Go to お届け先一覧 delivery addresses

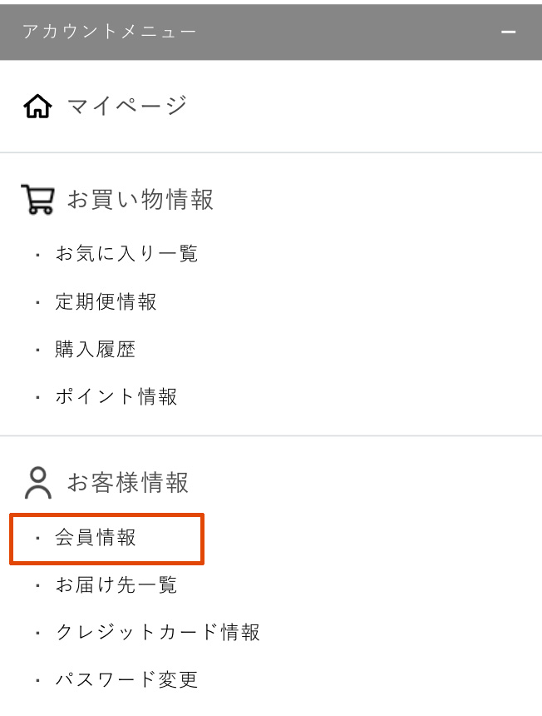pyautogui.click(x=116, y=585)
